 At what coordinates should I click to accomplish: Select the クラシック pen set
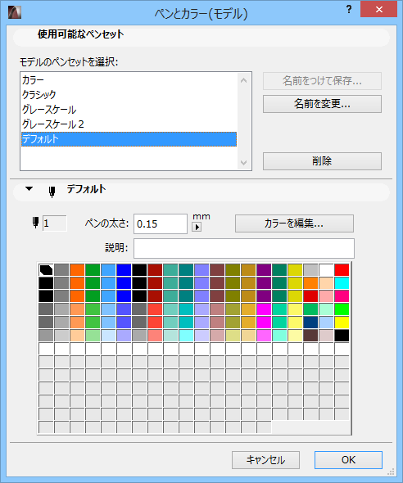click(x=129, y=95)
